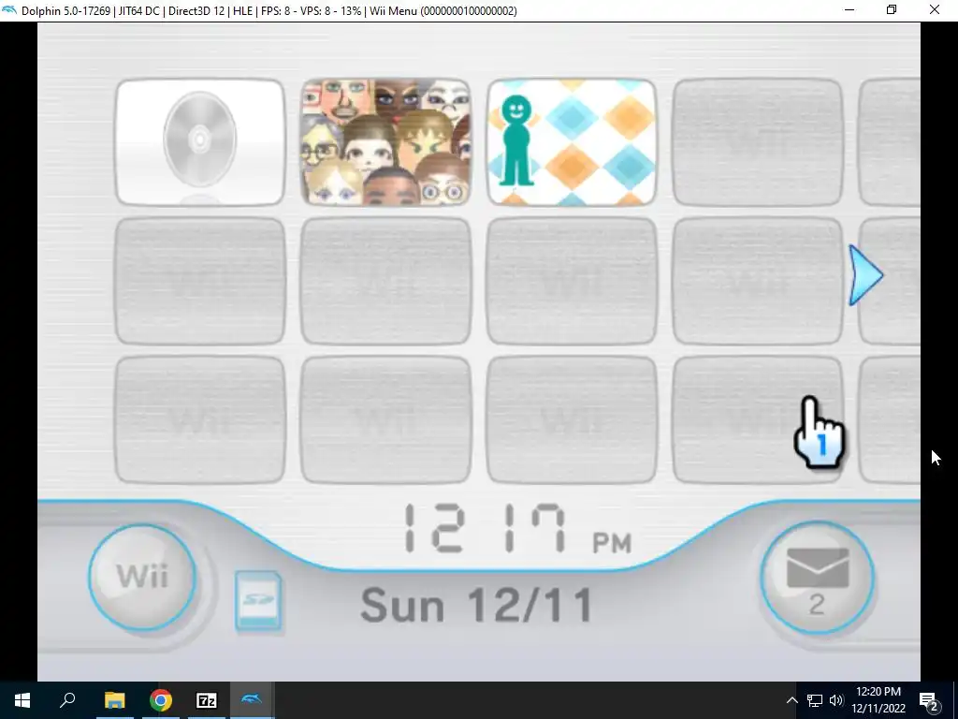958x719 pixels.
Task: Open the volume tray icon
Action: (x=836, y=700)
